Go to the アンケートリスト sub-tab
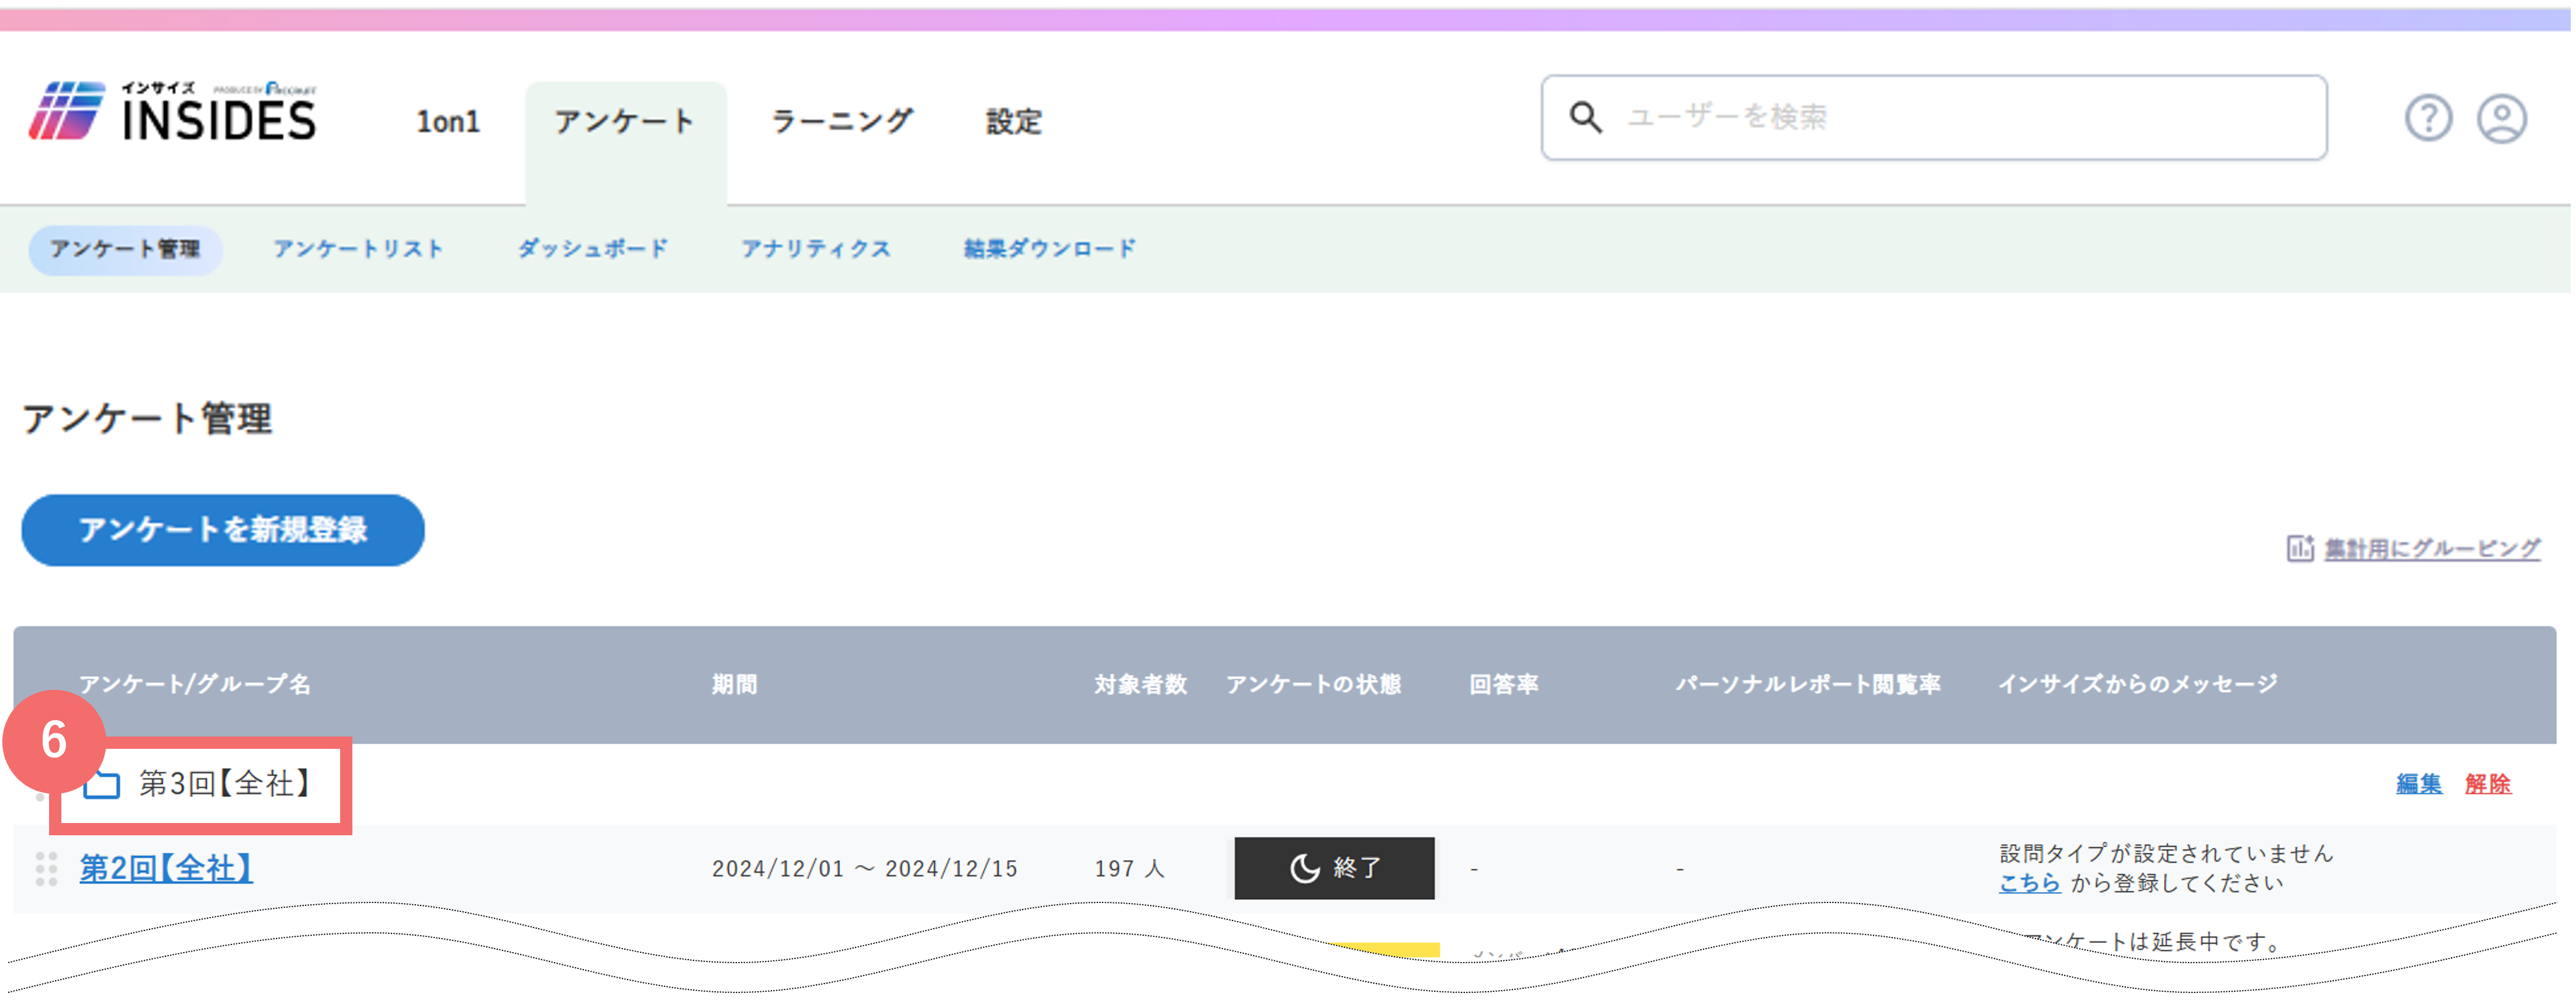The width and height of the screenshot is (2576, 1007). (x=358, y=249)
